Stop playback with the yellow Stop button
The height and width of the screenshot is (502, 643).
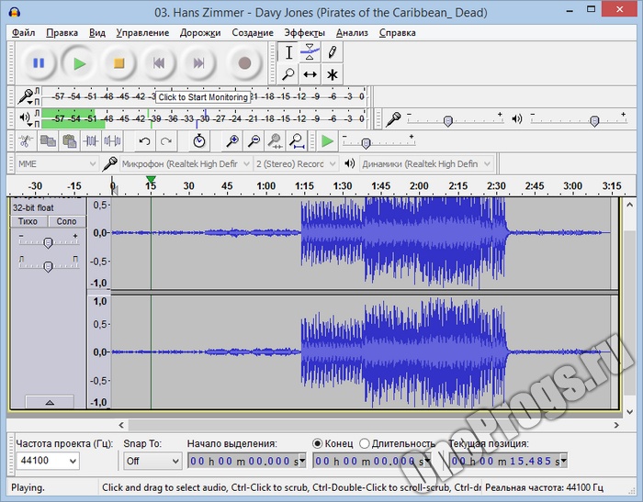coord(118,63)
